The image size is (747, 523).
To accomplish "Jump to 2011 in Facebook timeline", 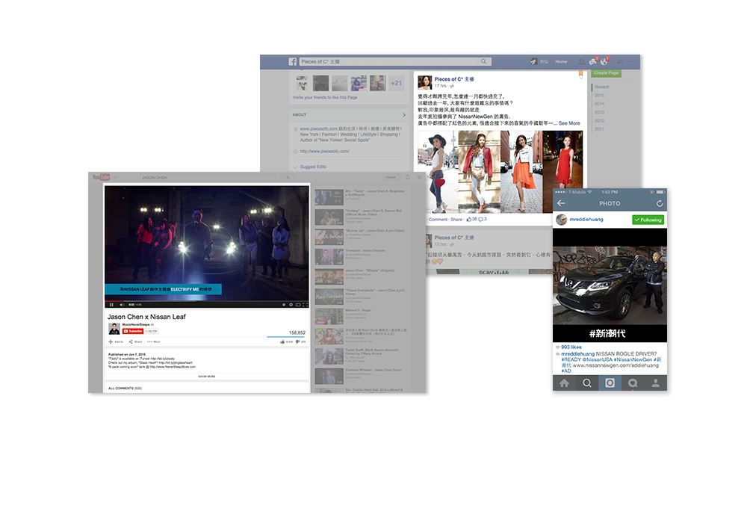I will click(599, 129).
